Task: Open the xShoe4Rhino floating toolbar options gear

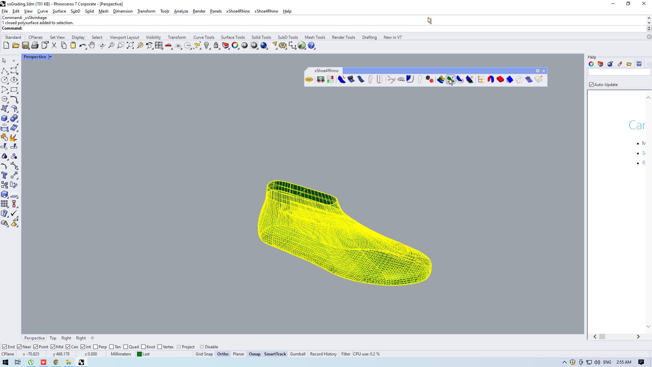Action: pos(538,71)
